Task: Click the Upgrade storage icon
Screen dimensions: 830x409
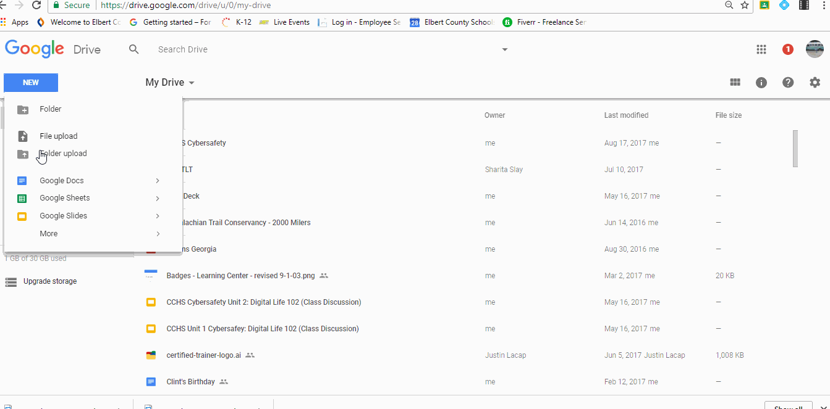Action: 11,282
